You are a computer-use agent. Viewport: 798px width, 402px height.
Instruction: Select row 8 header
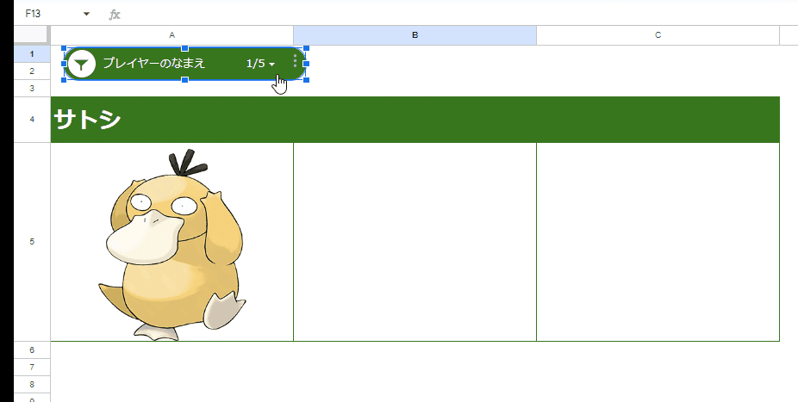(x=32, y=384)
